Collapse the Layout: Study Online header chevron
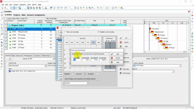The width and height of the screenshot is (194, 109). (x=6, y=18)
